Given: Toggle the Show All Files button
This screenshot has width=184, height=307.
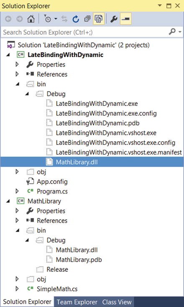Looking at the screenshot, I should click(99, 19).
